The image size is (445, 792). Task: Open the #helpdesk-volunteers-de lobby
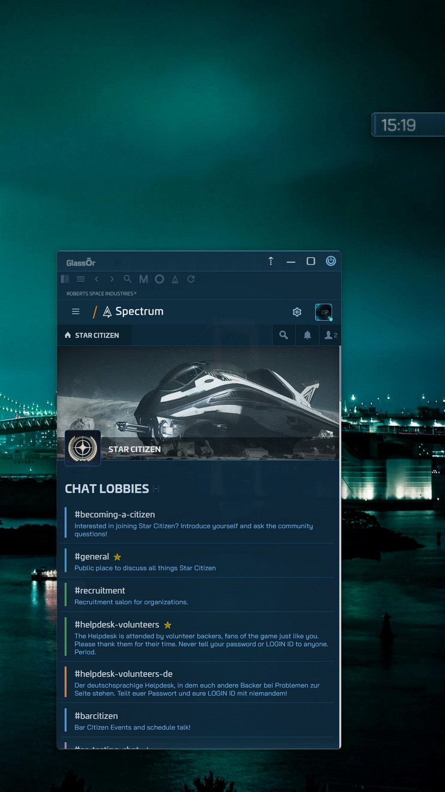point(123,674)
